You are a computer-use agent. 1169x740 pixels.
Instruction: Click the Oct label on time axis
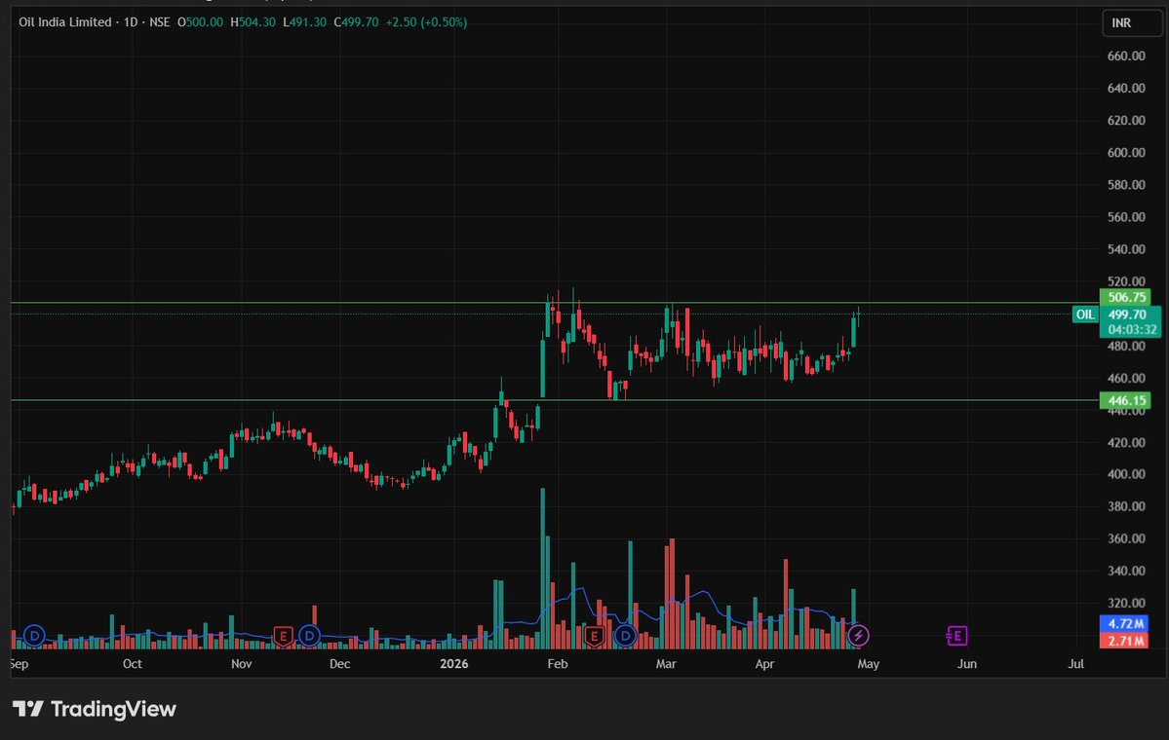click(x=132, y=663)
